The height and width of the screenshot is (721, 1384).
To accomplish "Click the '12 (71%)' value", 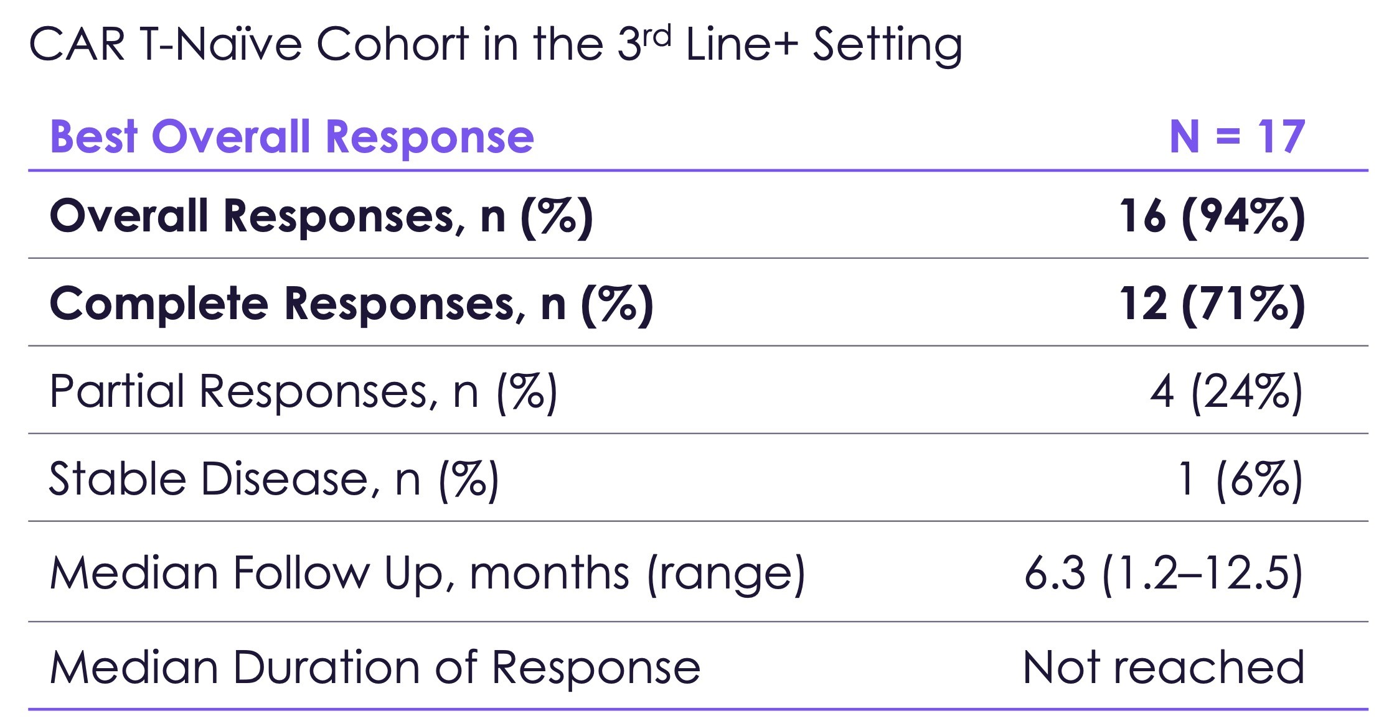I will [1212, 304].
